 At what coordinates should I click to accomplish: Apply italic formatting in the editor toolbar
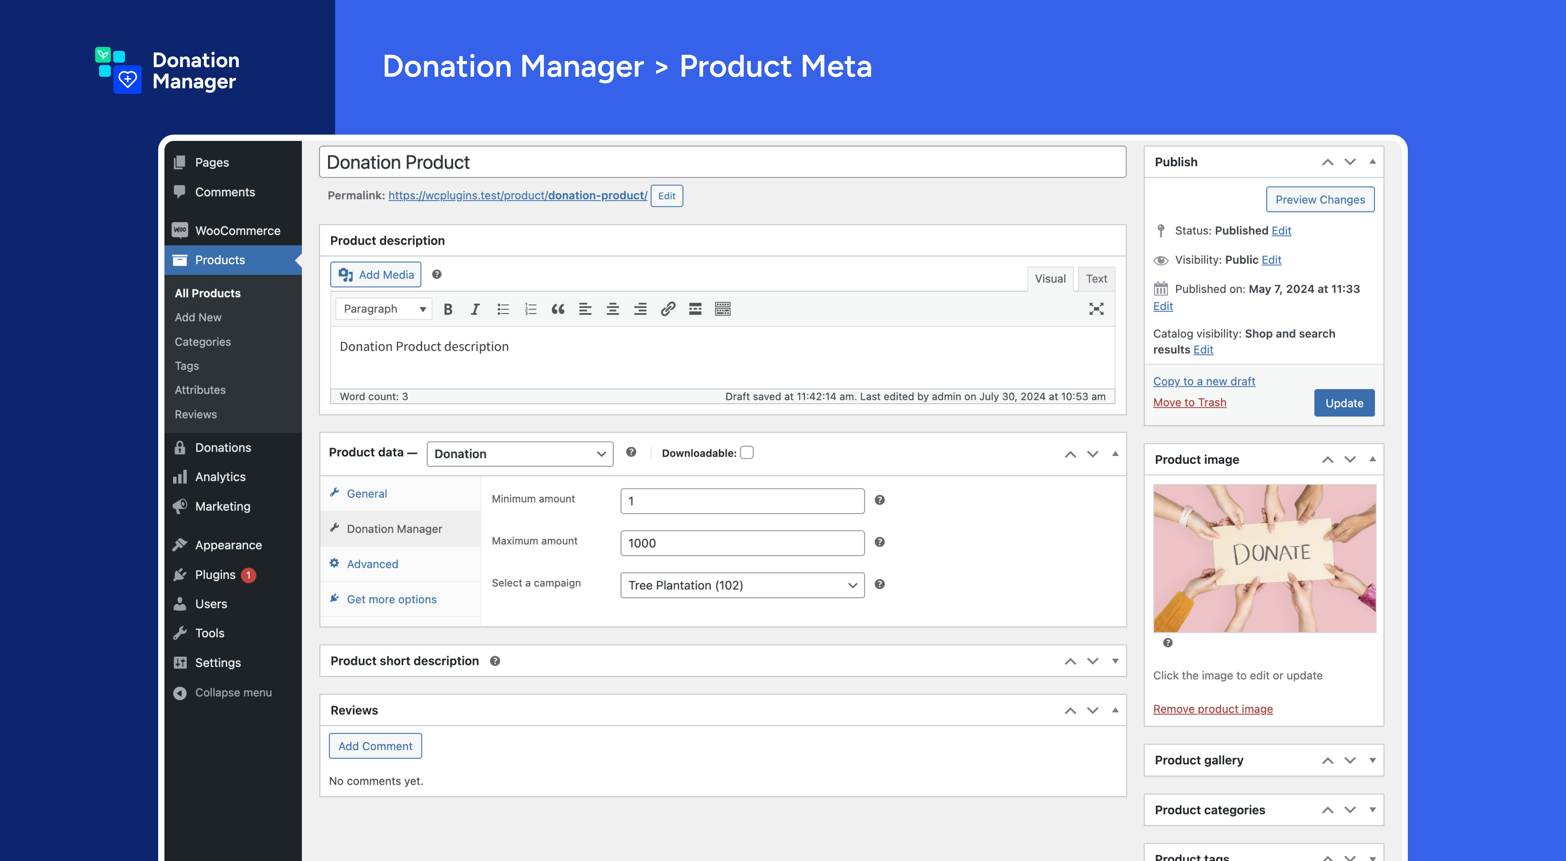(475, 309)
